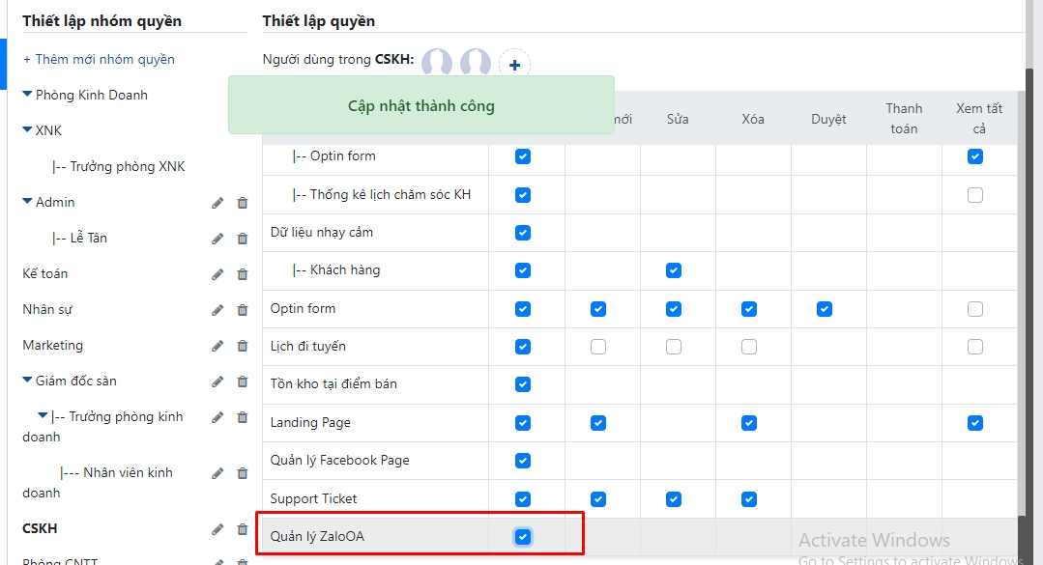The width and height of the screenshot is (1043, 565).
Task: Delete the Nhân sự permission group
Action: coord(243,310)
